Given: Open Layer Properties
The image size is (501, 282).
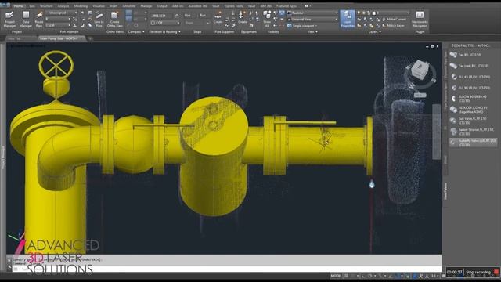Looking at the screenshot, I should click(x=348, y=19).
